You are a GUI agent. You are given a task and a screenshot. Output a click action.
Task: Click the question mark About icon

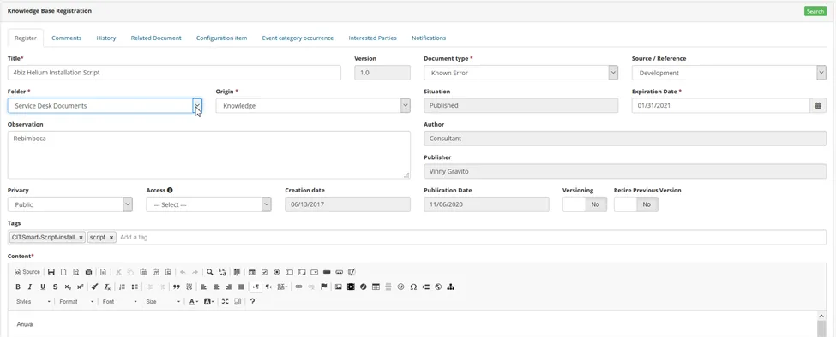tap(252, 301)
